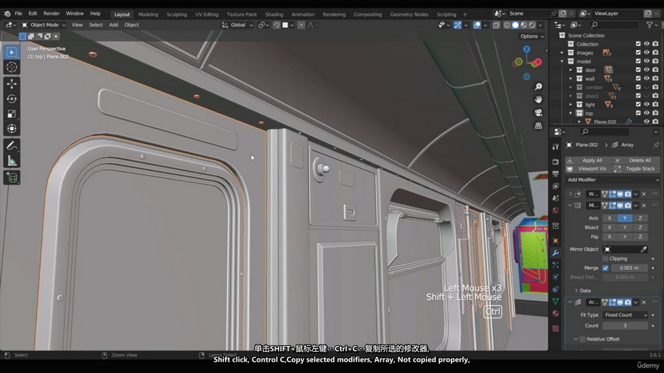Open the Object Mode dropdown
The height and width of the screenshot is (373, 664).
coord(44,25)
